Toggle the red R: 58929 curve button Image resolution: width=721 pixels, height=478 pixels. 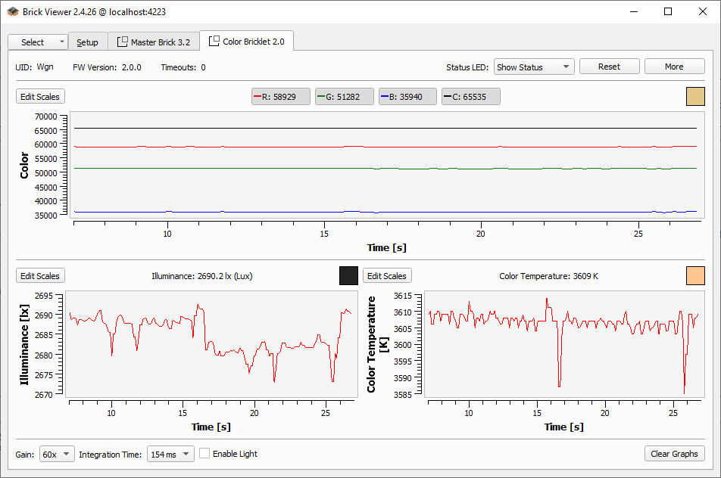pos(280,97)
